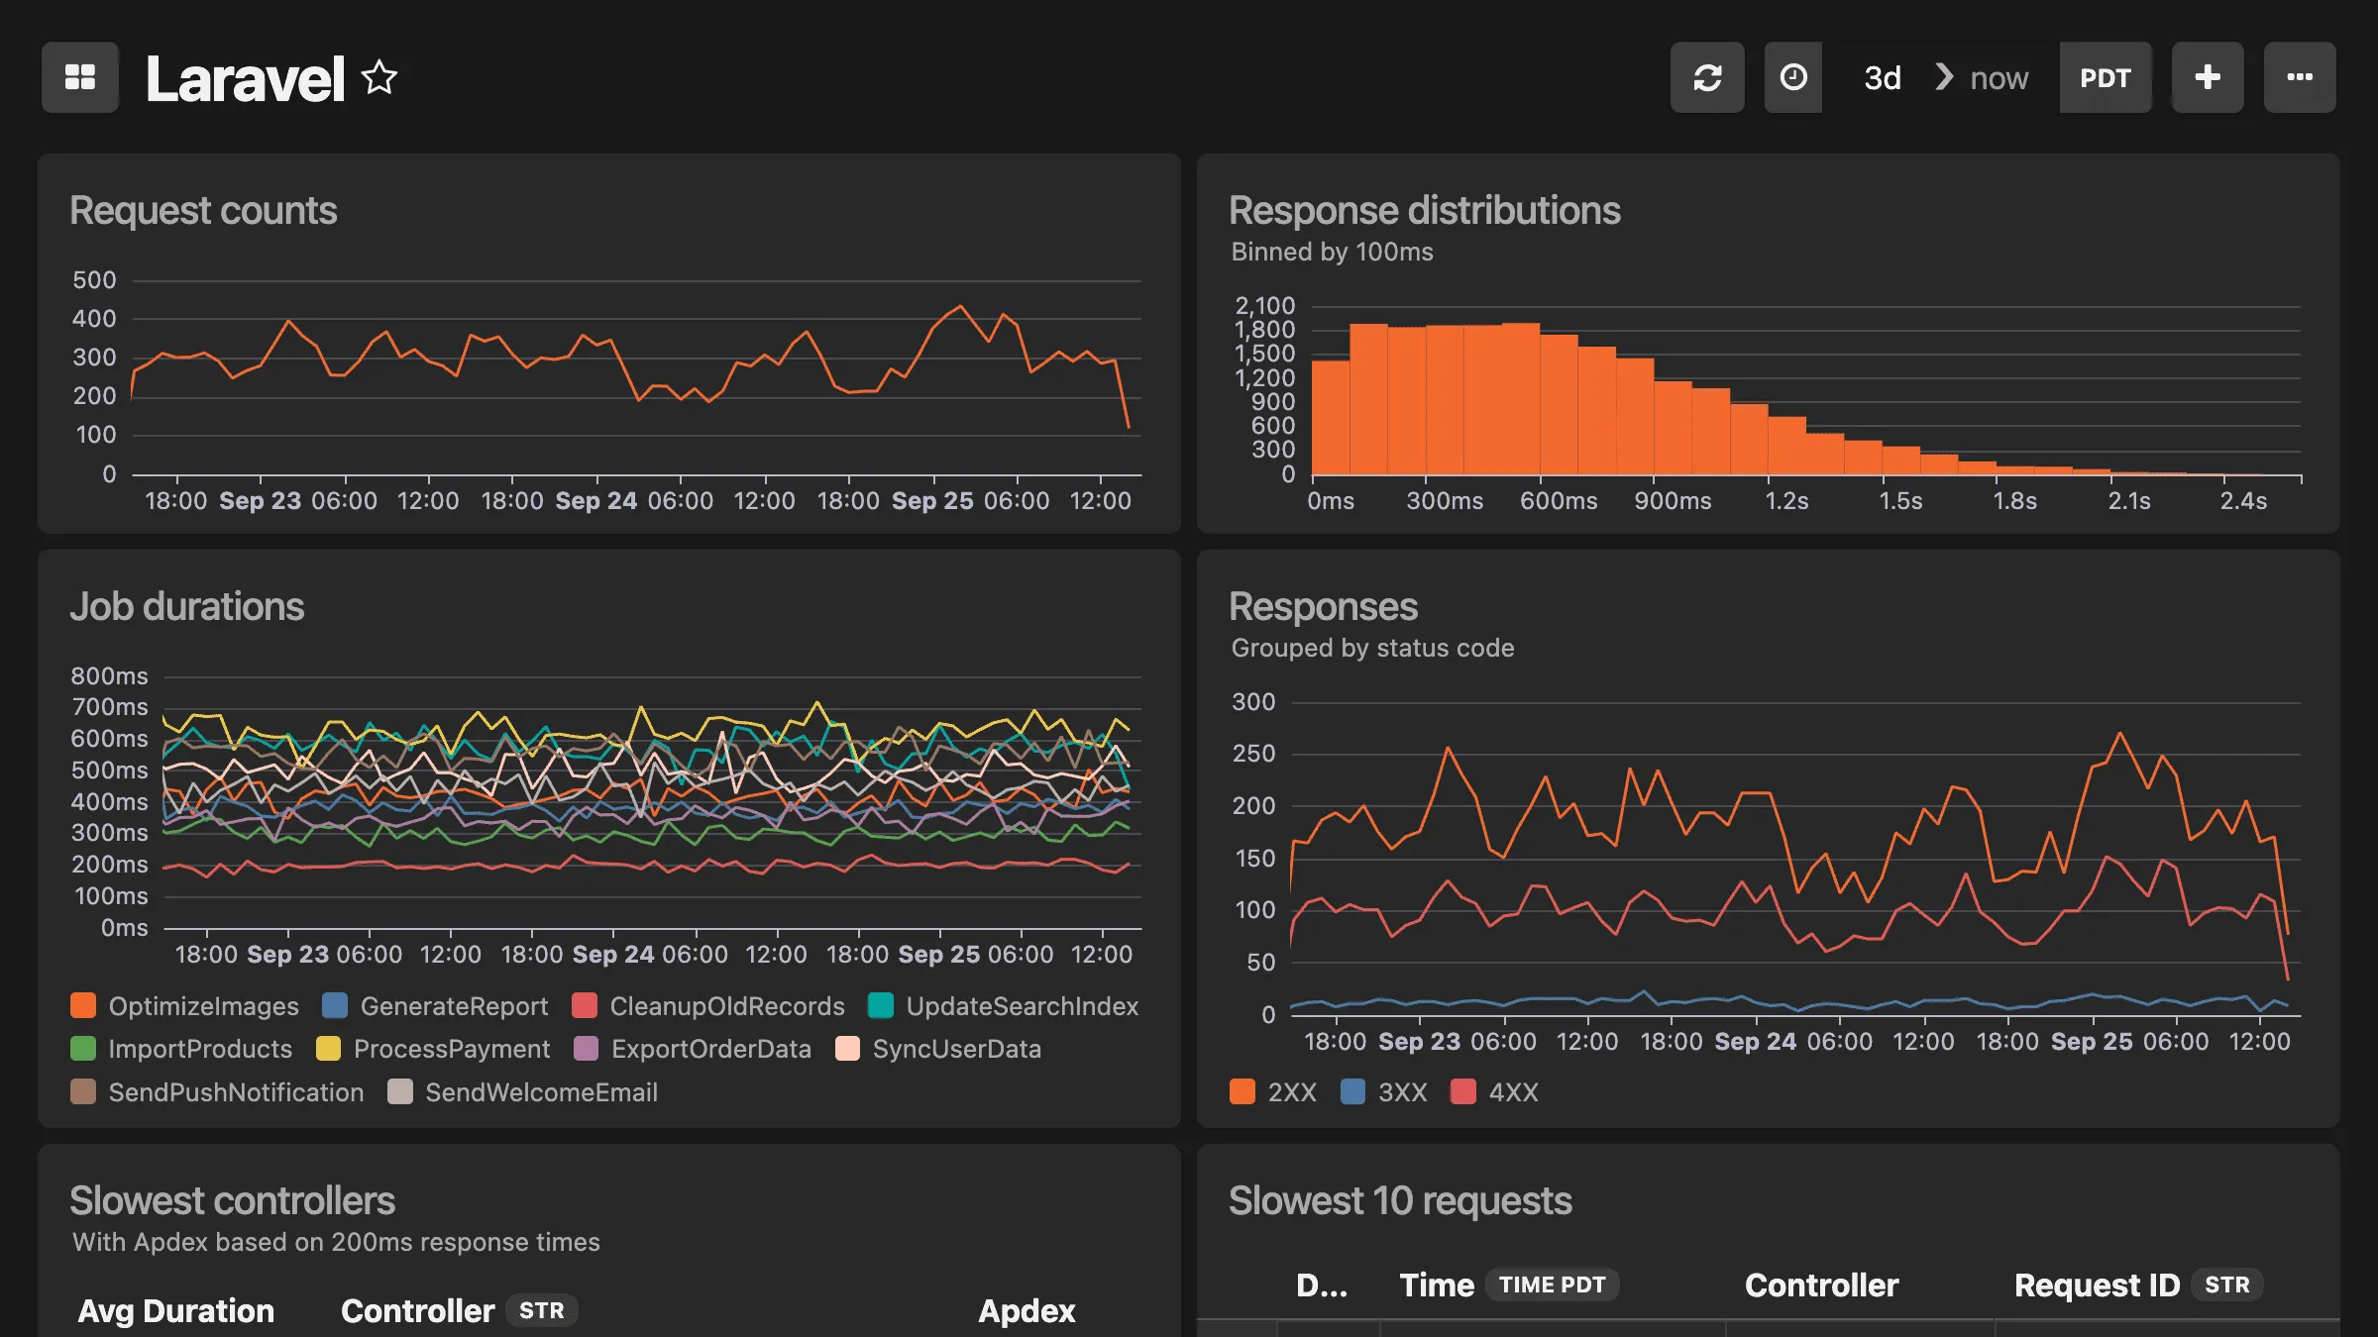Toggle ImportProducts legend entry

182,1049
